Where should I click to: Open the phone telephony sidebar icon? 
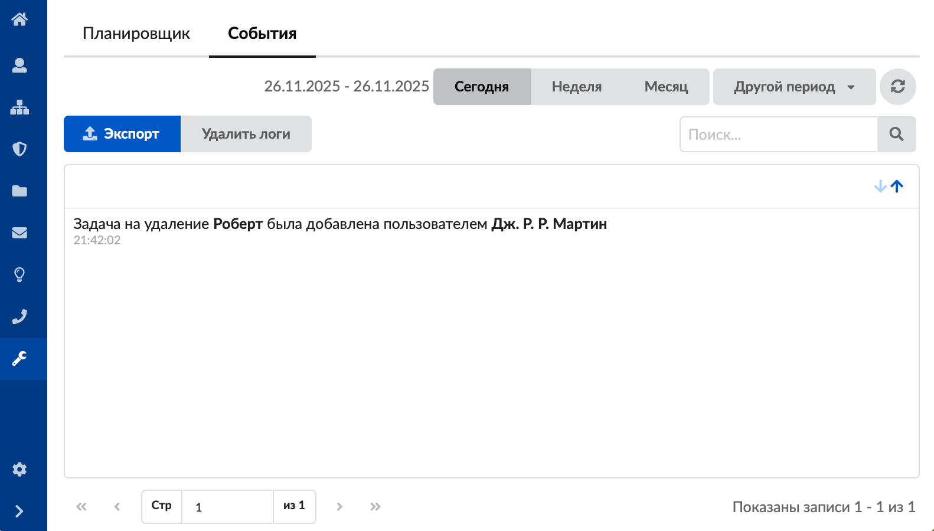point(19,317)
